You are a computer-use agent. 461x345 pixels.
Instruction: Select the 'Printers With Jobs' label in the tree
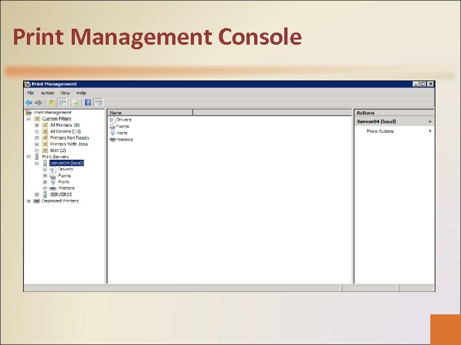point(69,144)
